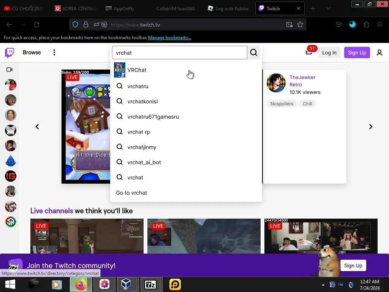Screen dimensions: 389x292
Task: Open the red 1G channel avatar
Action: click(10, 176)
